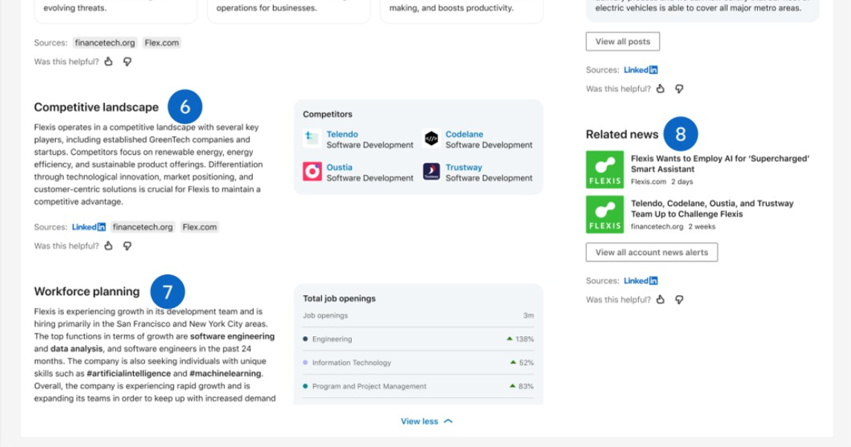
Task: Click the Oustia company logo
Action: [312, 171]
